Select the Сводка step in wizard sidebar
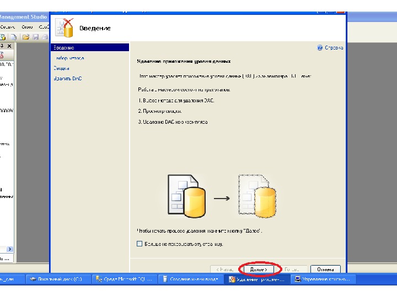Screen dimensions: 397x297 (x=61, y=68)
